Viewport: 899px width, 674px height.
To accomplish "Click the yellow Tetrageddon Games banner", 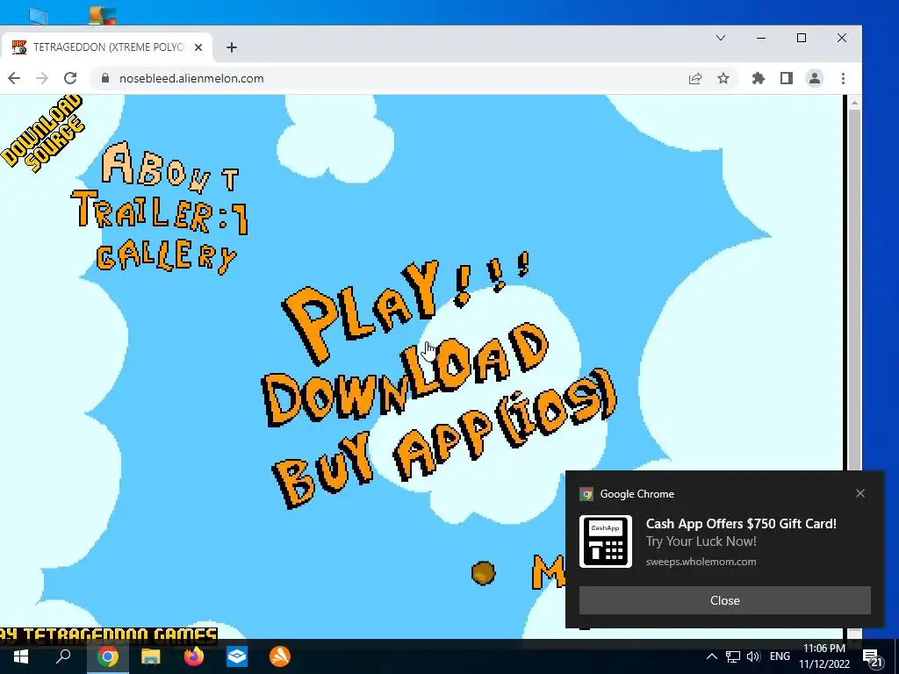I will point(108,634).
